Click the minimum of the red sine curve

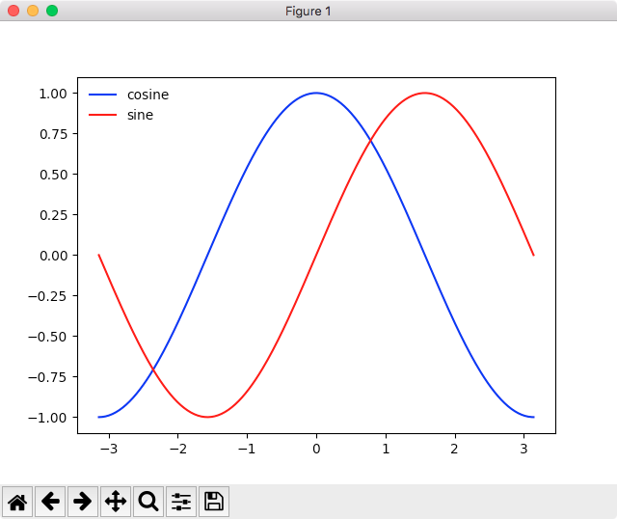pyautogui.click(x=208, y=417)
